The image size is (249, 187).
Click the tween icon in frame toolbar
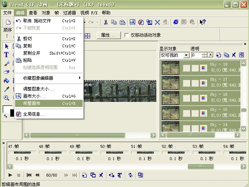tap(112, 175)
